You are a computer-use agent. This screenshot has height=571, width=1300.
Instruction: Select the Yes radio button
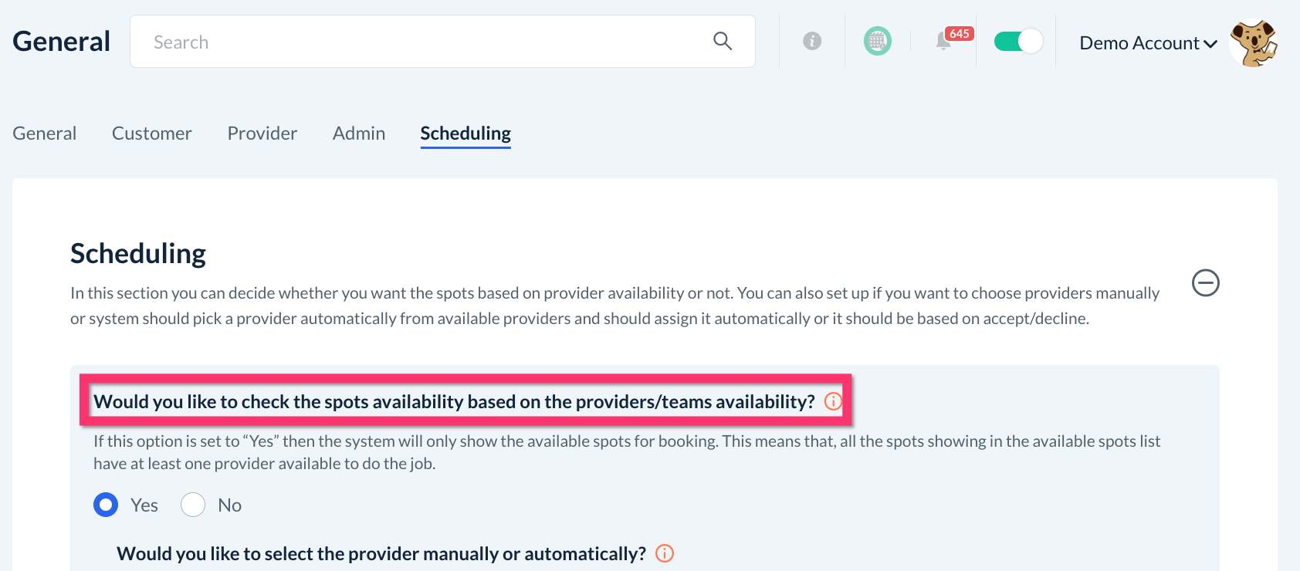coord(106,505)
